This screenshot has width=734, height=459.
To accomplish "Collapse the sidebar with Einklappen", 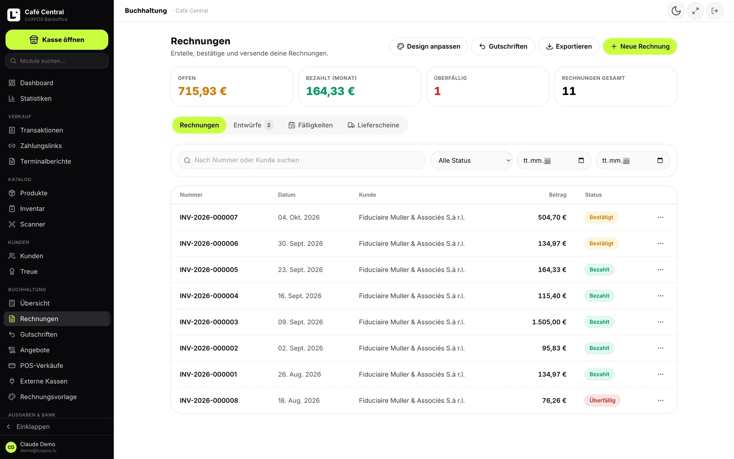I will [57, 427].
